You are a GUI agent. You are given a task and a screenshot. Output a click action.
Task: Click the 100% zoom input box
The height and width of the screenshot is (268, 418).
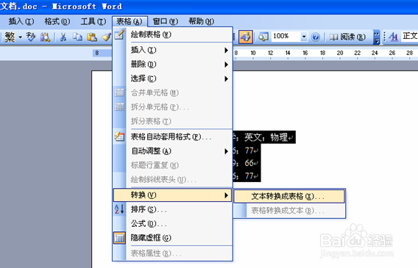coord(286,37)
